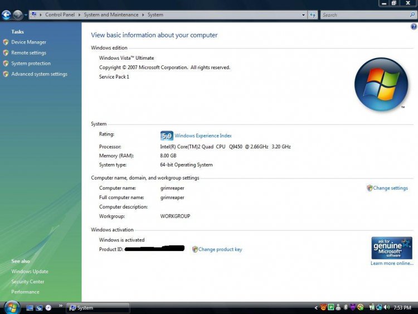
Task: Restore down the System window
Action: tap(393, 3)
